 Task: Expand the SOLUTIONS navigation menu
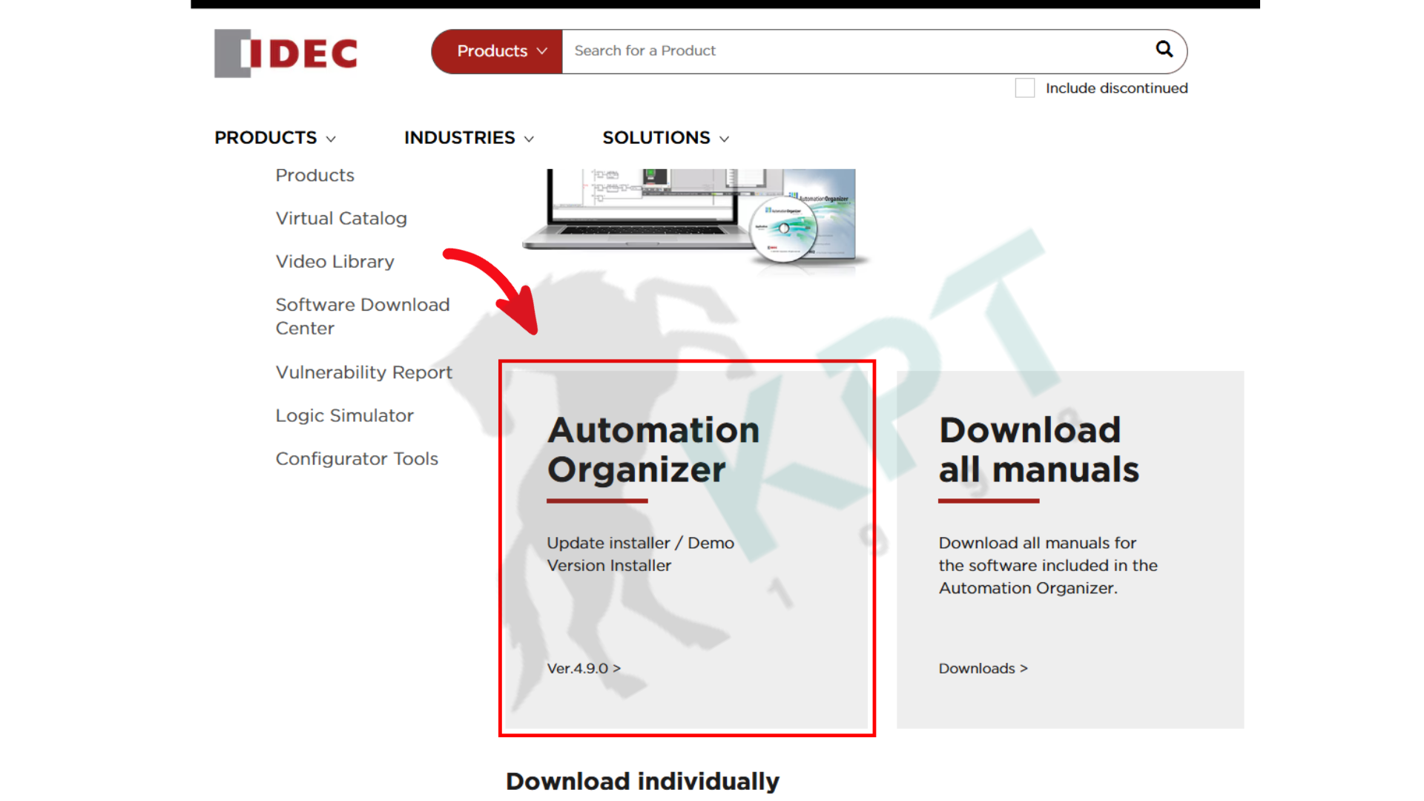665,138
